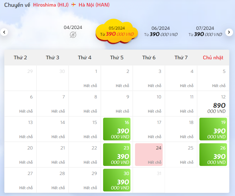Viewport: 235px width, 196px height.
Task: Click the greyed April 29 cell
Action: tap(21, 78)
